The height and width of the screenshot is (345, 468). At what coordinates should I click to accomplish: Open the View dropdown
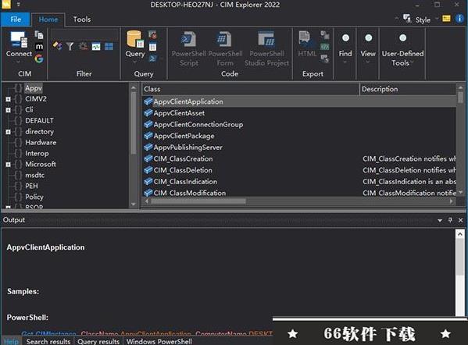tap(368, 62)
